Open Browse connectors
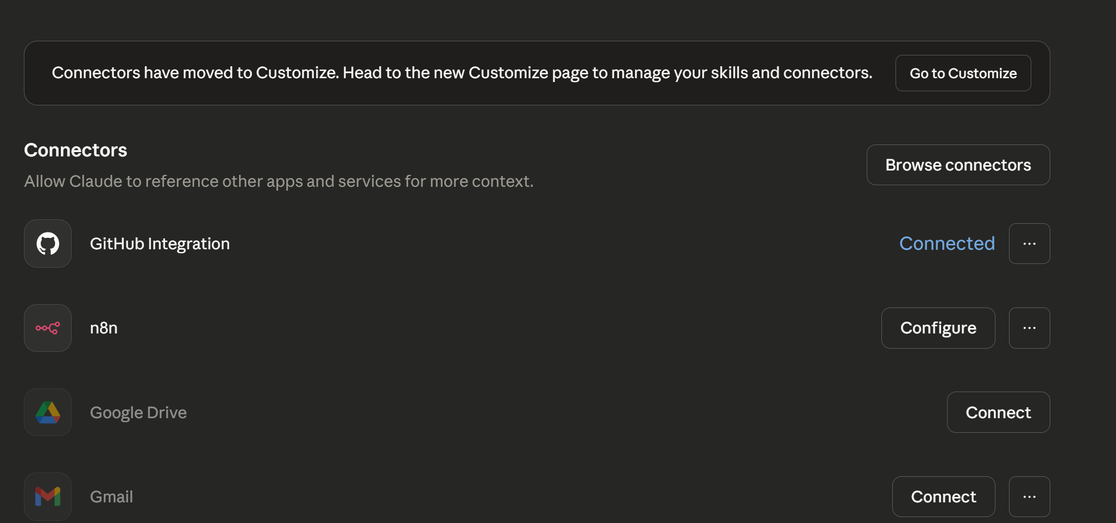Image resolution: width=1116 pixels, height=523 pixels. 958,165
